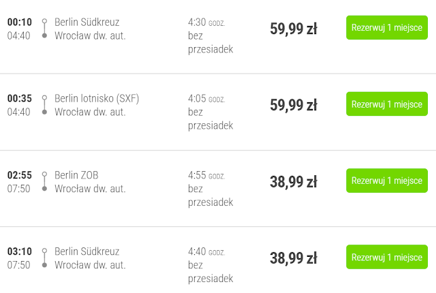The image size is (436, 293).
Task: Click the 59,99 zł price of 00:35 trip
Action: pos(294,105)
